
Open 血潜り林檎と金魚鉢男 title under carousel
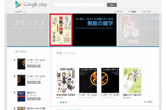point(66,95)
